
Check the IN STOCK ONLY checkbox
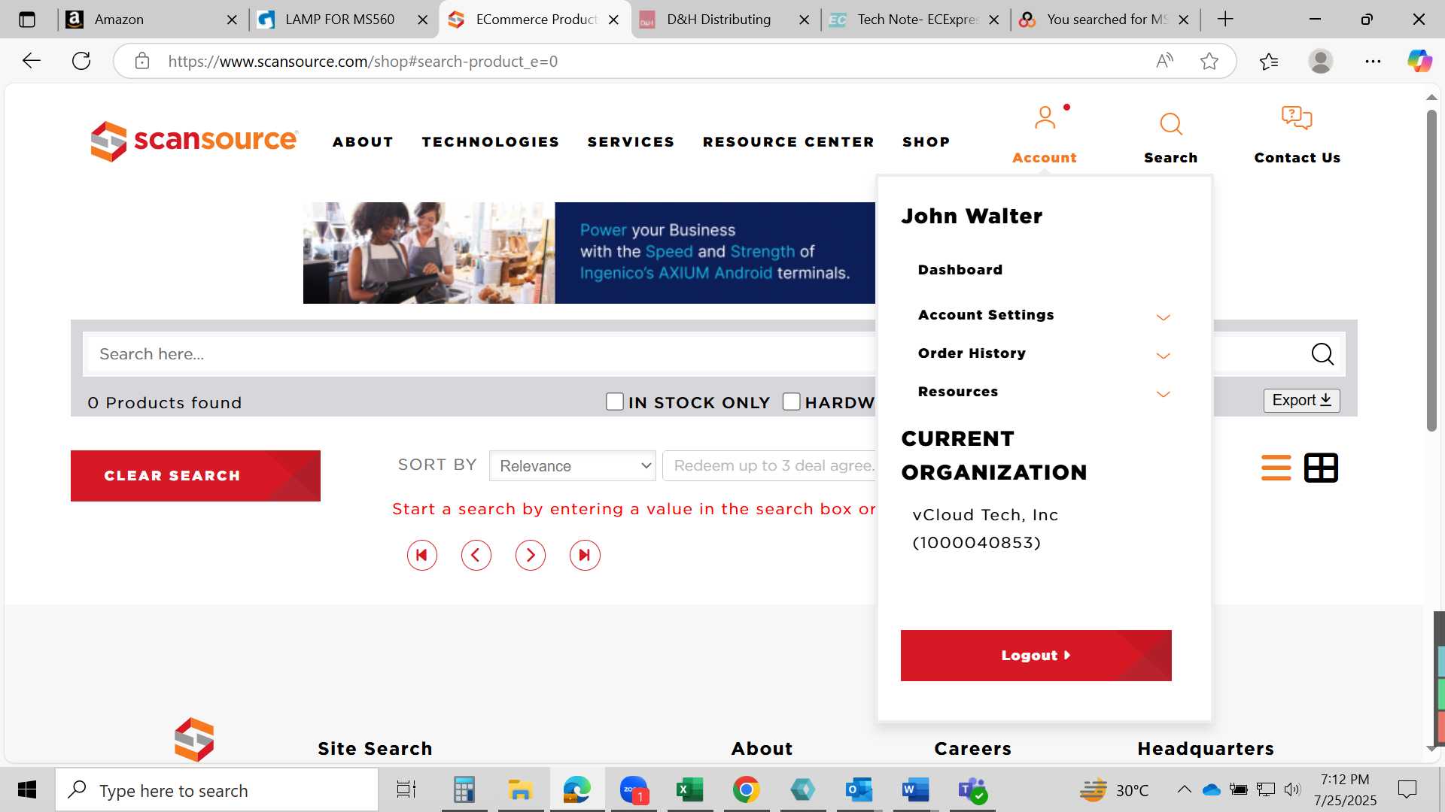click(615, 402)
